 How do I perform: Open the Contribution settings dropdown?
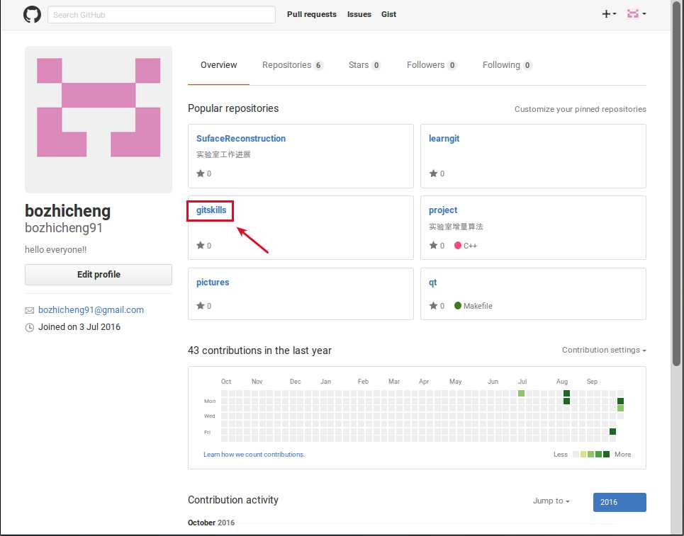coord(604,350)
